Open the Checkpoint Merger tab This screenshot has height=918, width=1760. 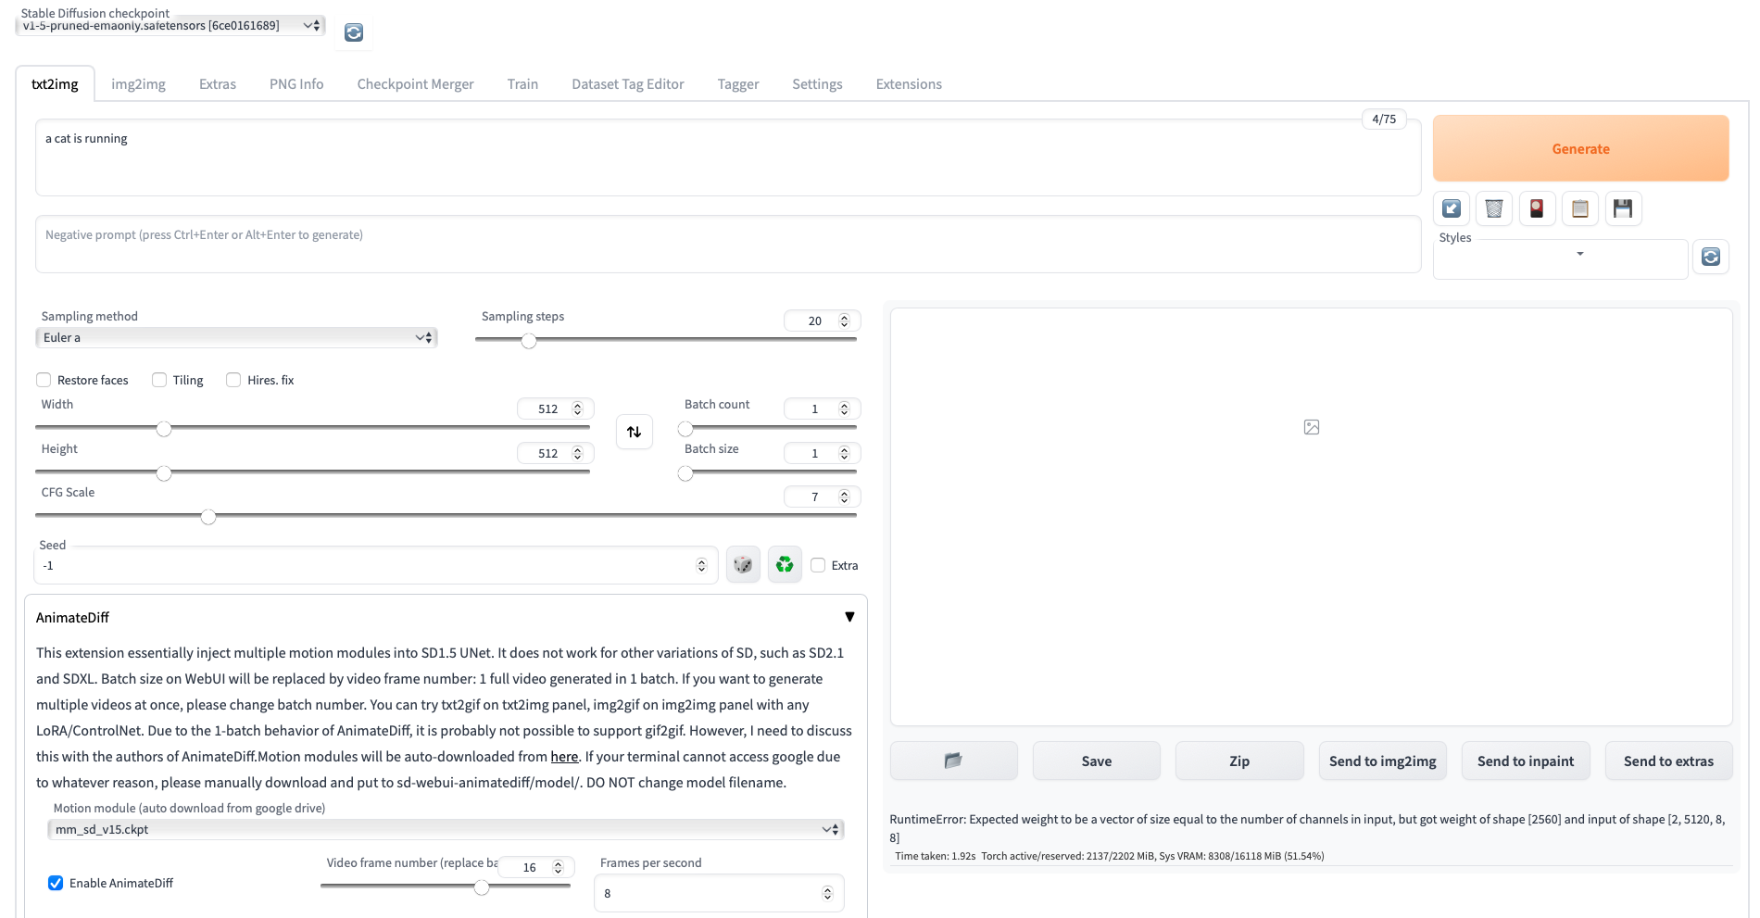click(415, 83)
